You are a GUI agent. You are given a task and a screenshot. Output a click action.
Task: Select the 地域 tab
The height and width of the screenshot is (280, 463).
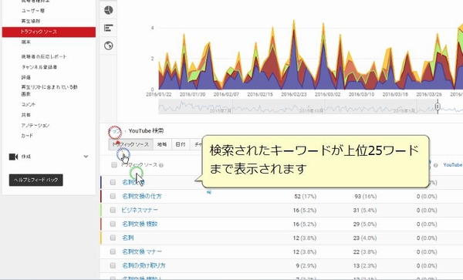(162, 144)
